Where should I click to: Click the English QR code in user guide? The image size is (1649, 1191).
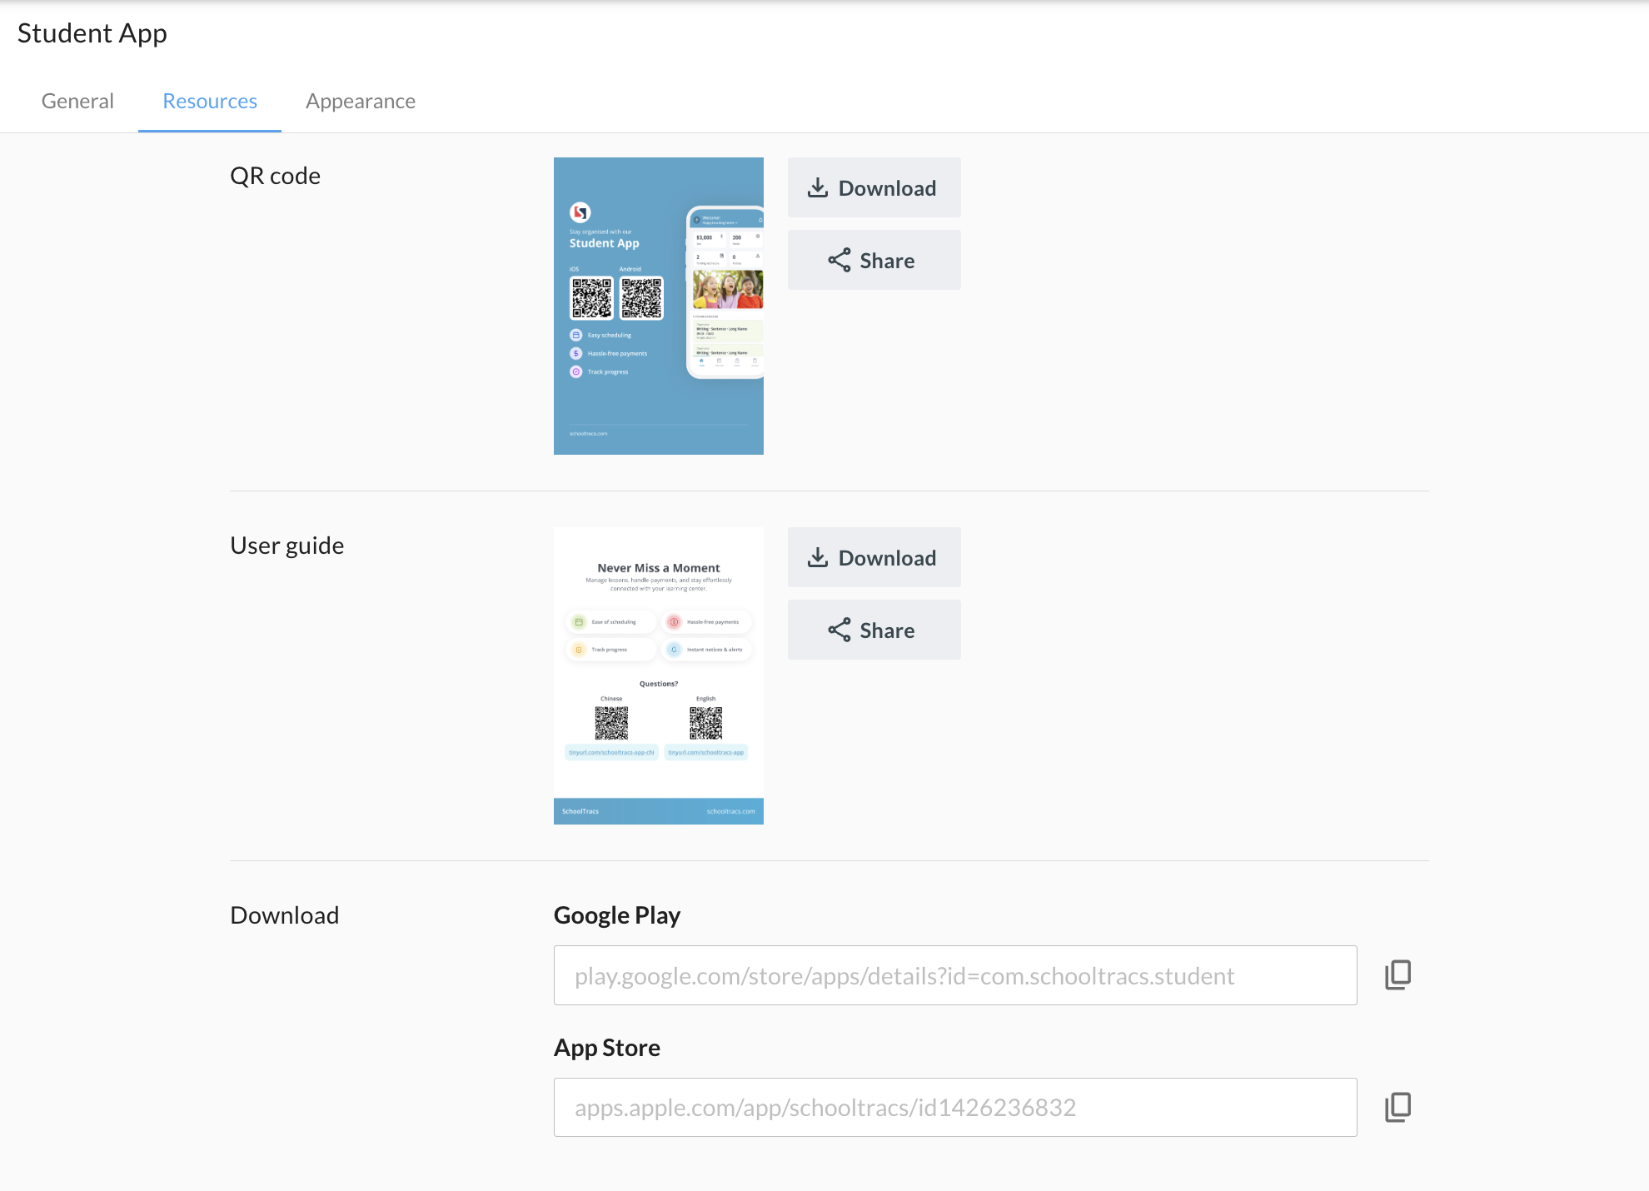705,723
